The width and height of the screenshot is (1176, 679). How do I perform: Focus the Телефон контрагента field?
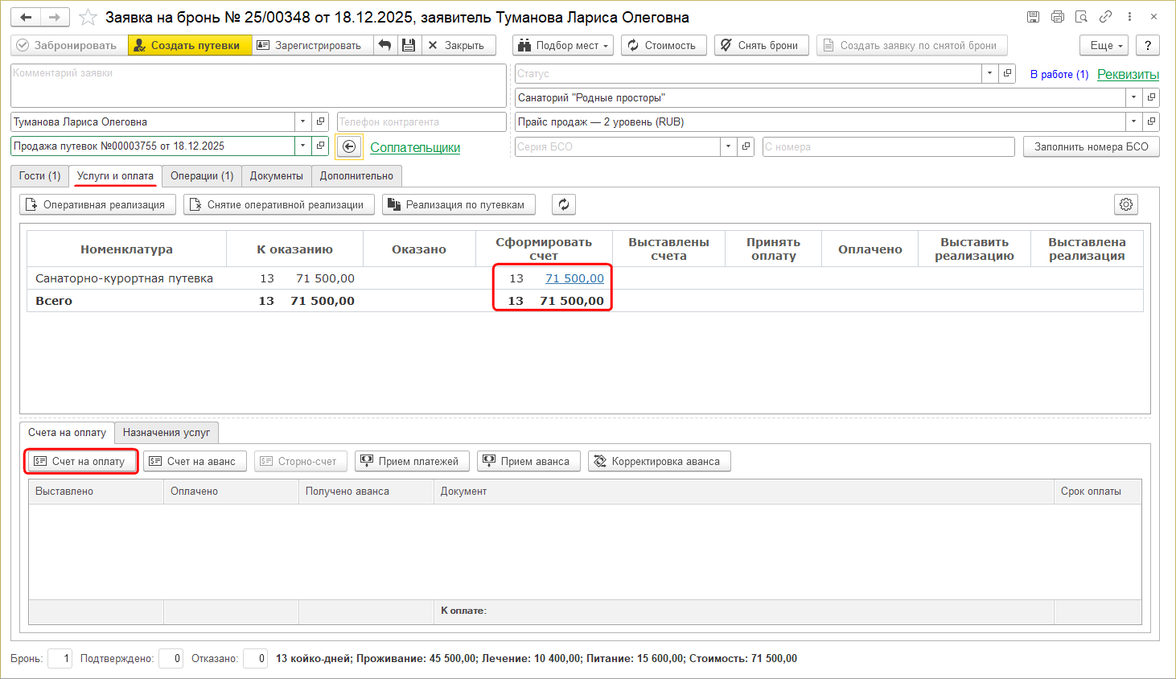(x=421, y=121)
